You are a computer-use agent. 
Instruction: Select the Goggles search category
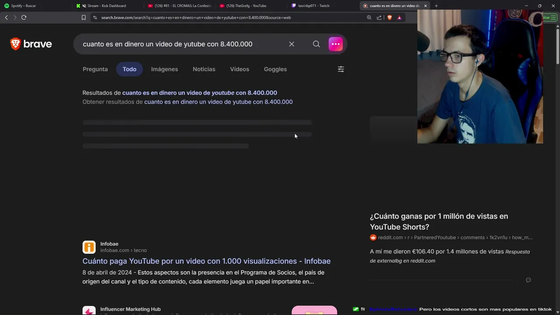(x=275, y=69)
